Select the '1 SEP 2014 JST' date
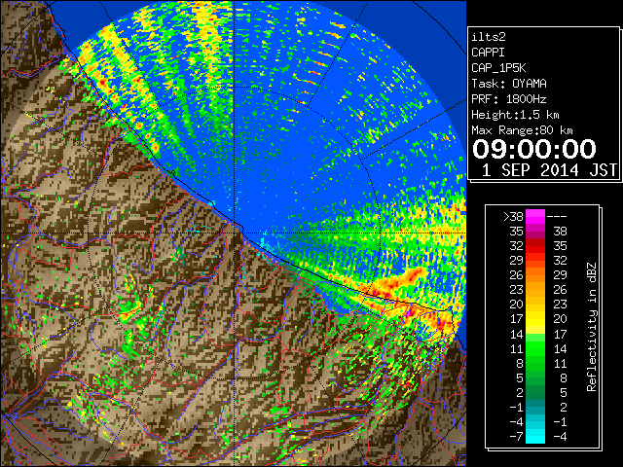Image resolution: width=623 pixels, height=467 pixels. tap(549, 170)
